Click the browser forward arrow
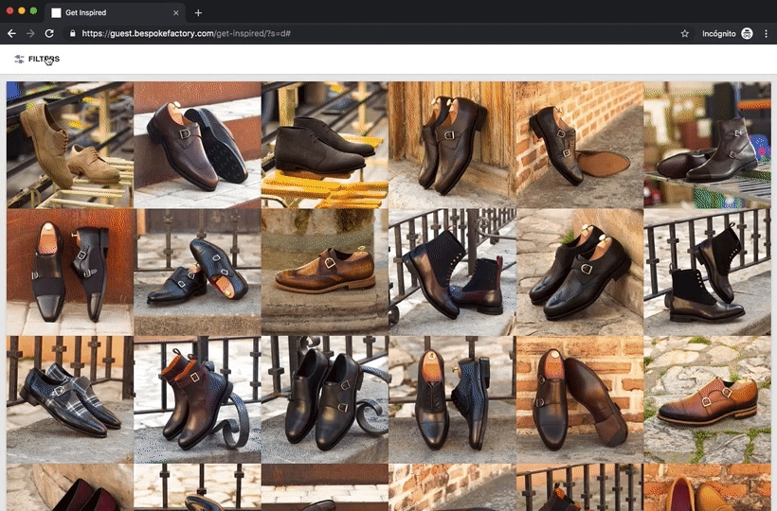 click(x=30, y=33)
